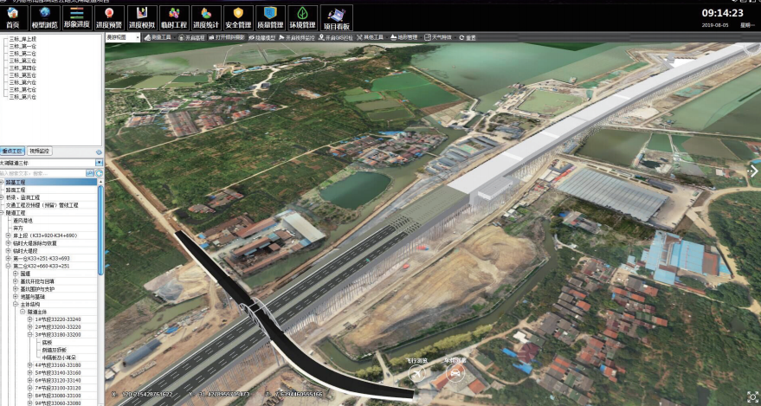Open the 进度模拟 progress simulation module
This screenshot has width=761, height=406.
142,18
